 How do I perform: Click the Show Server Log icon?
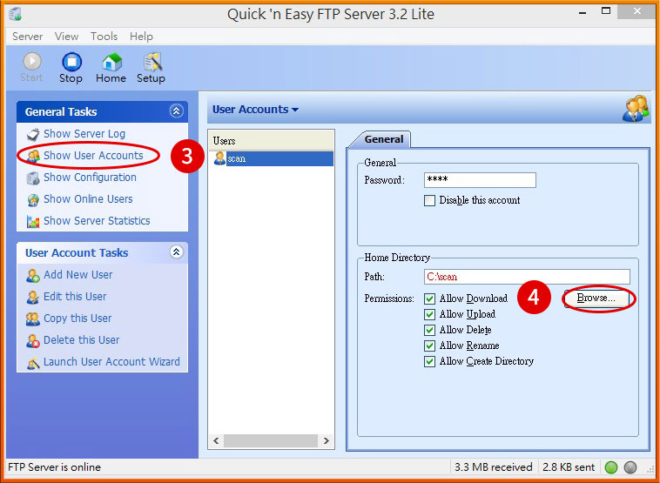(x=33, y=134)
